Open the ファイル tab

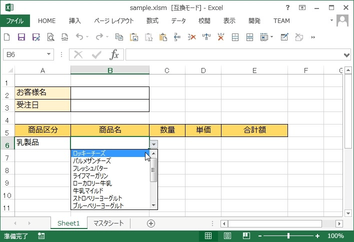[15, 20]
